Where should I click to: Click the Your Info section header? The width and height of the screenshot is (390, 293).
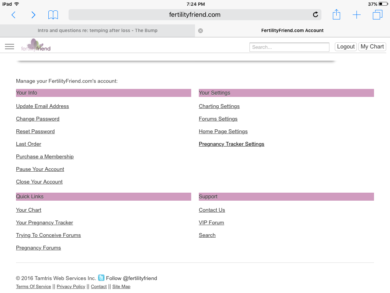pos(104,93)
